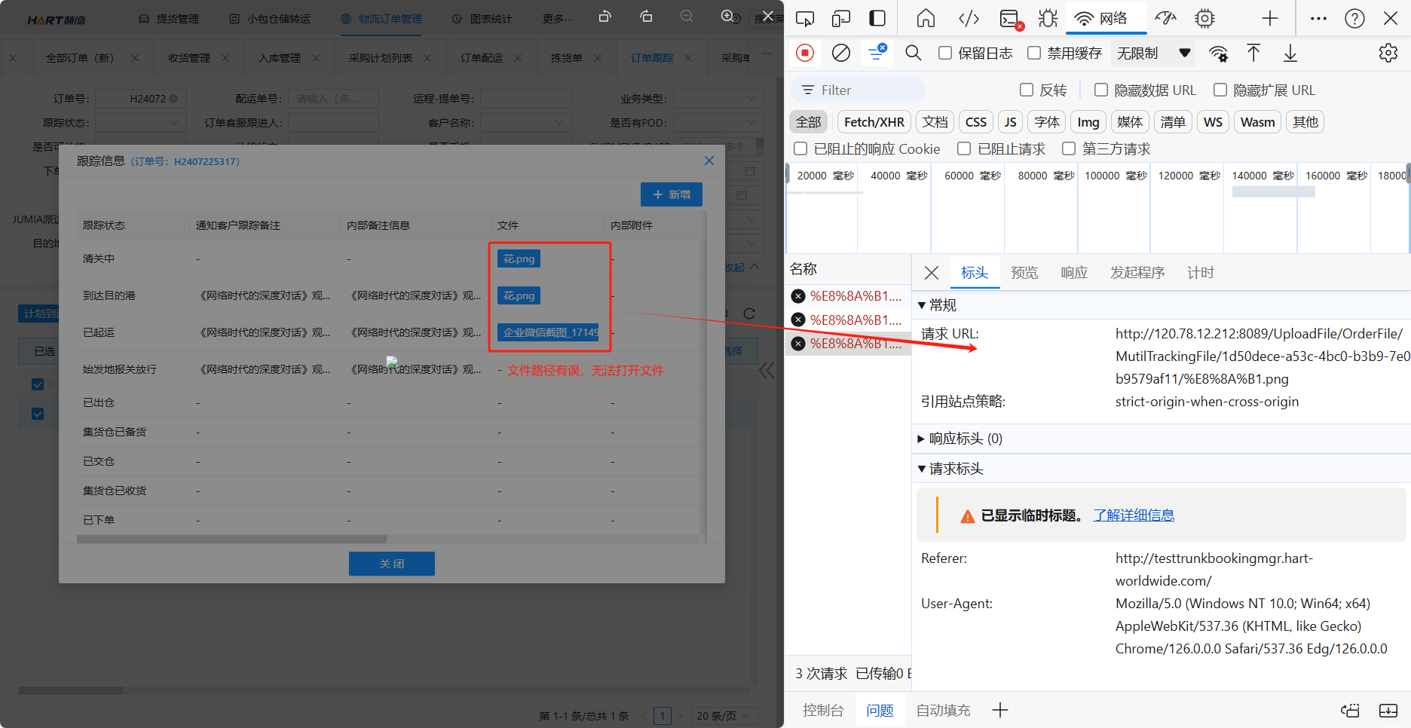Open network conditions wifi-settings icon
The width and height of the screenshot is (1411, 728).
point(1218,53)
